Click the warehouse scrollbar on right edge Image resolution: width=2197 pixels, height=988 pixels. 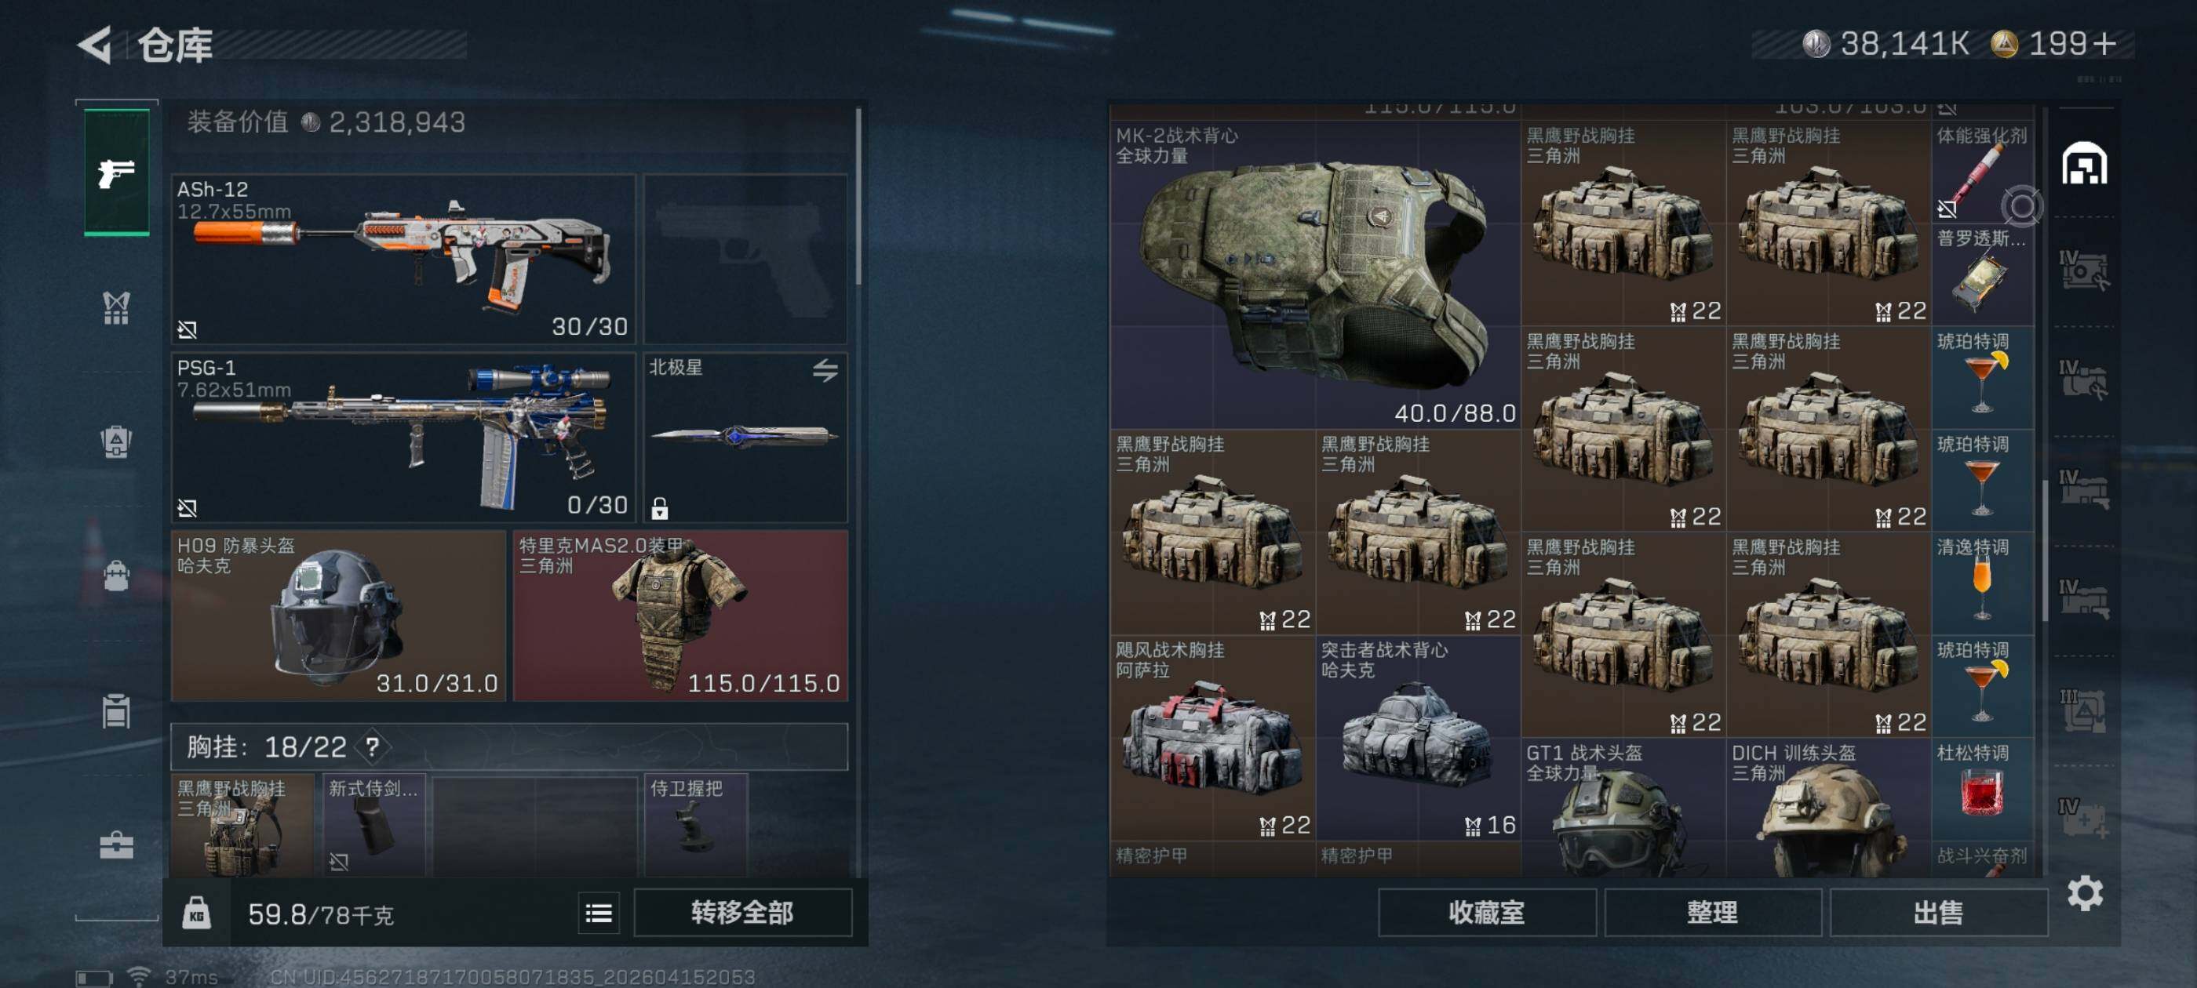coord(2046,551)
